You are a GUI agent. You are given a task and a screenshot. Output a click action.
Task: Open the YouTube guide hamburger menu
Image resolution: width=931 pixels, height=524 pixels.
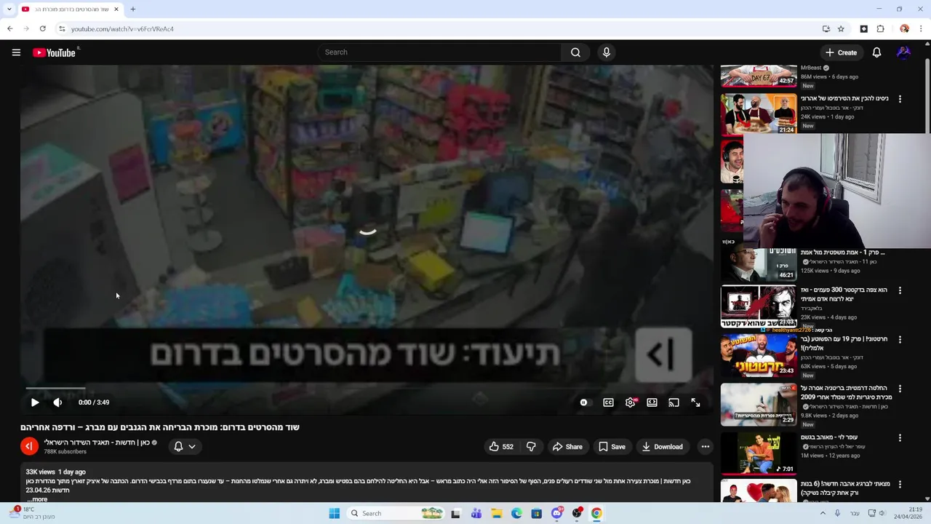point(16,52)
